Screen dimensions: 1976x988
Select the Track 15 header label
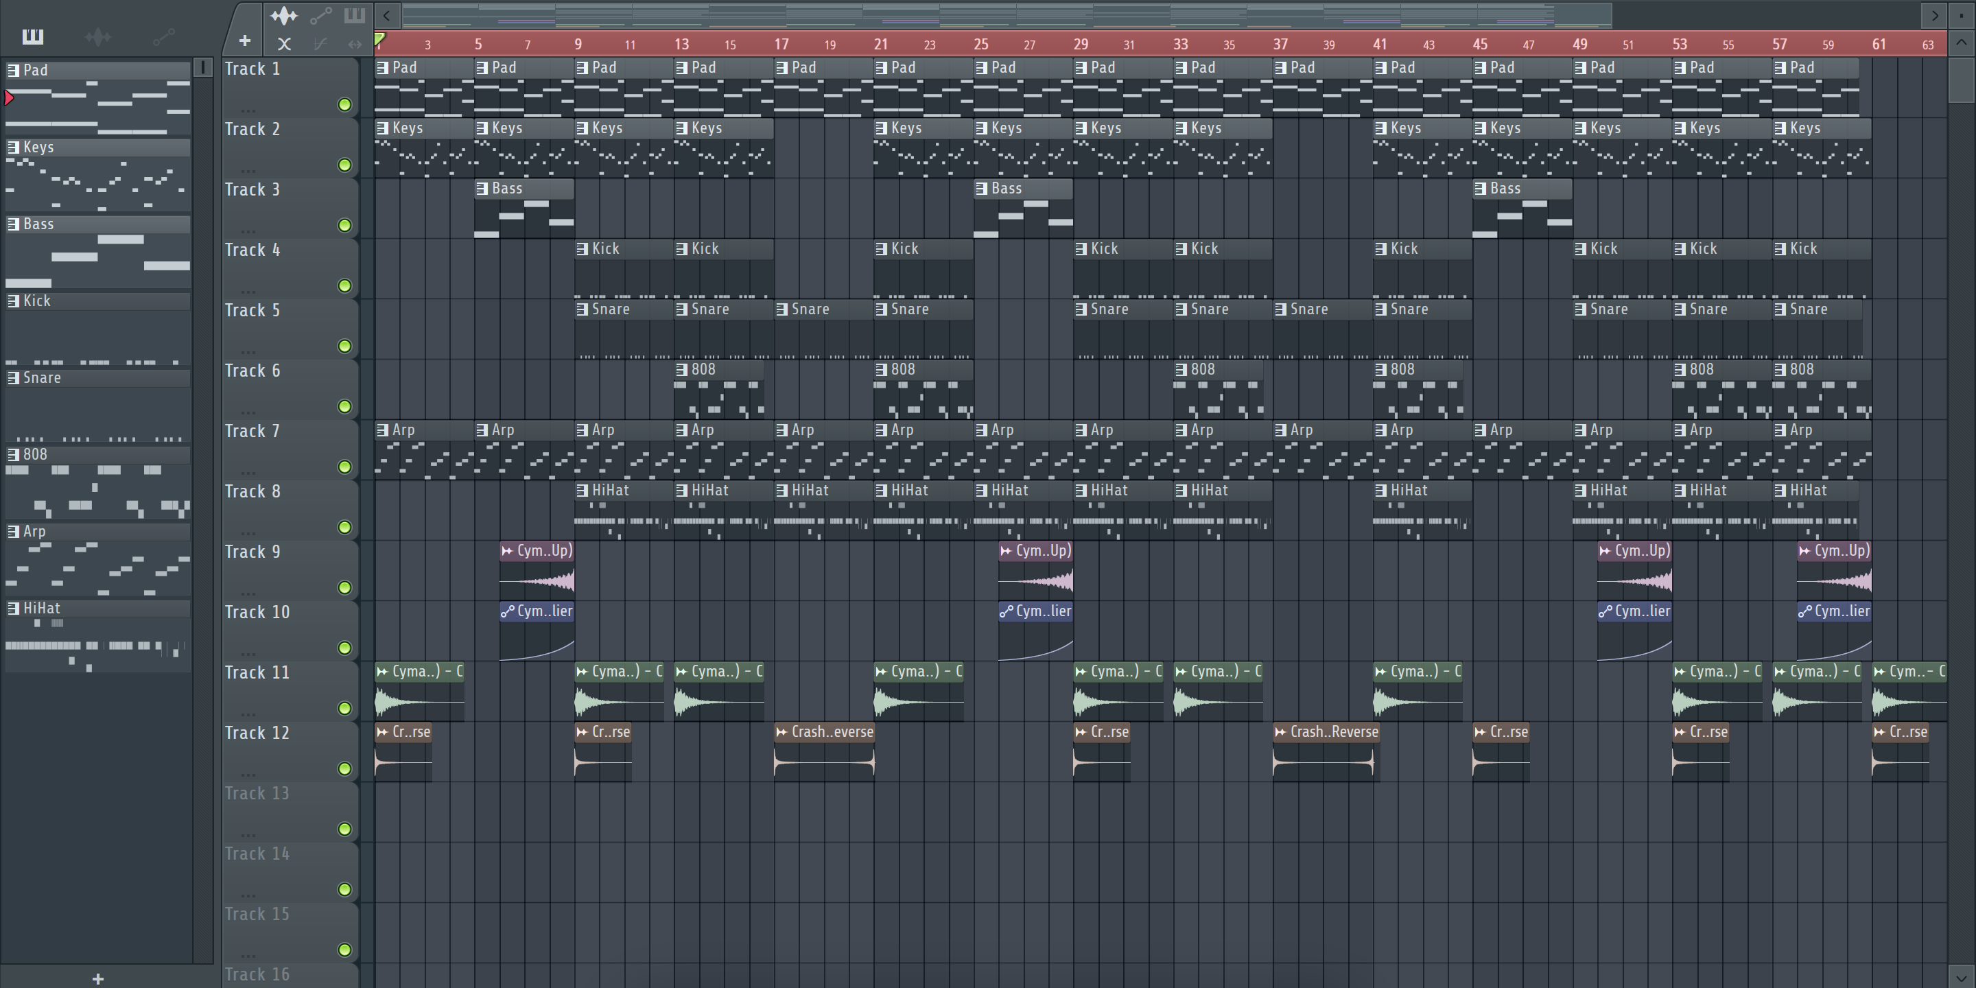[x=257, y=915]
